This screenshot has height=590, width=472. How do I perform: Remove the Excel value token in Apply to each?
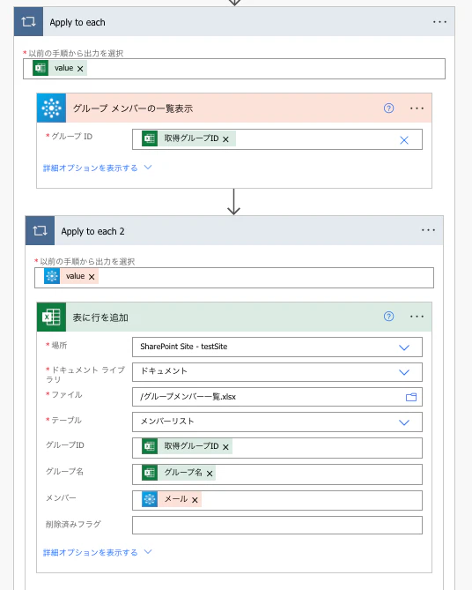point(80,69)
